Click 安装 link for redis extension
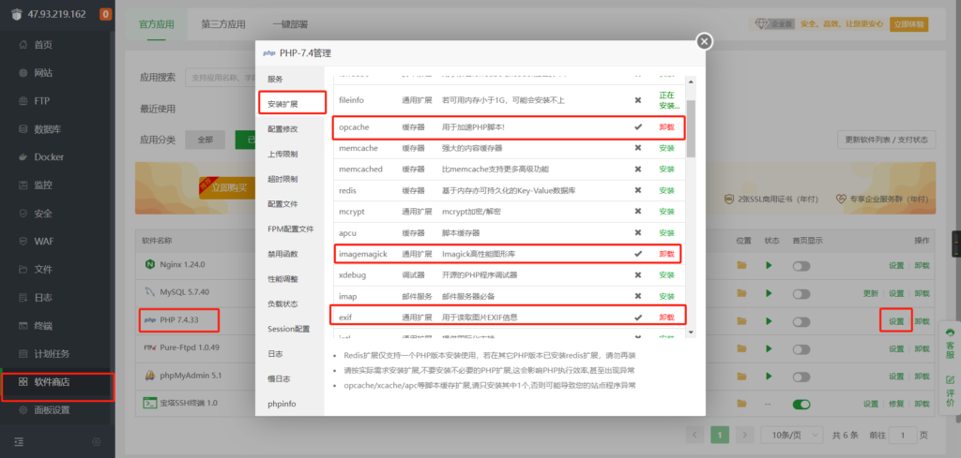 pos(666,191)
